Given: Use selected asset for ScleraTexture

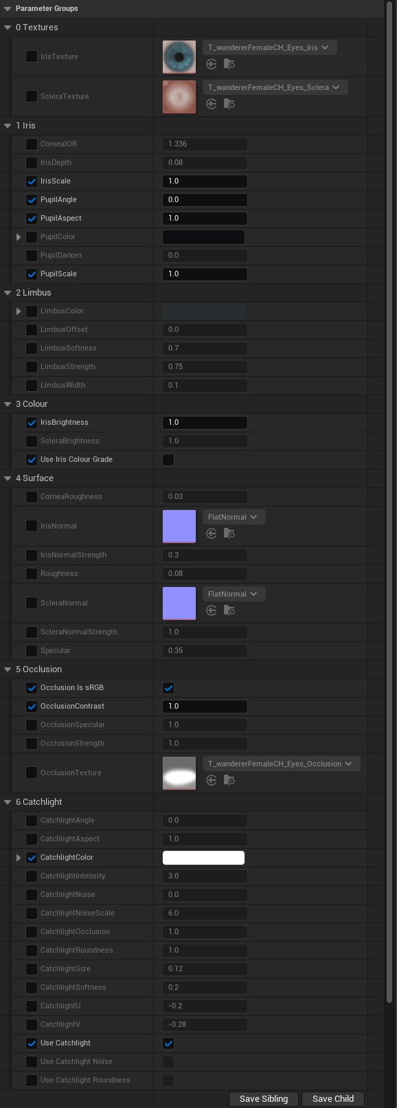Looking at the screenshot, I should (x=212, y=104).
